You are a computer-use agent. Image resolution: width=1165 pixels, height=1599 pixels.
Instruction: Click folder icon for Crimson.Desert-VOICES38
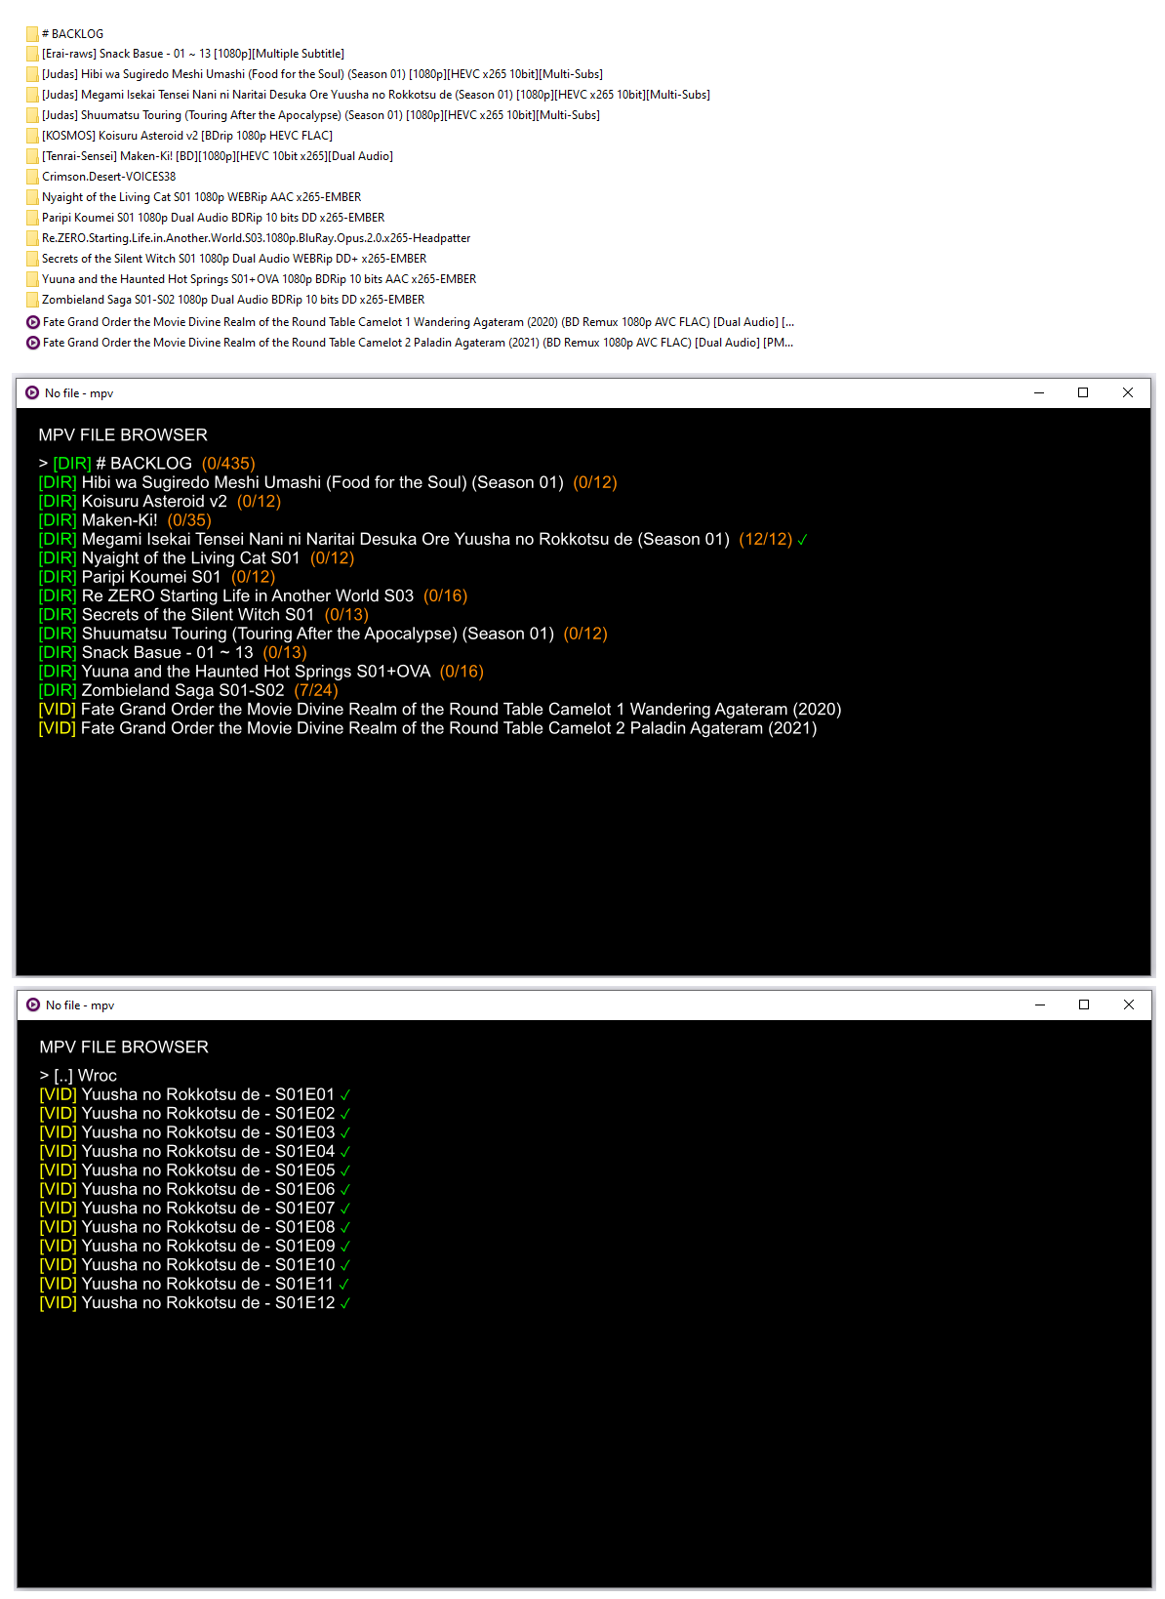(32, 178)
